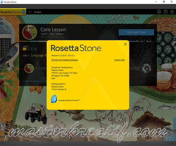Close the yellow About dialog
Viewport: 176px width, 146px height.
pos(125,44)
